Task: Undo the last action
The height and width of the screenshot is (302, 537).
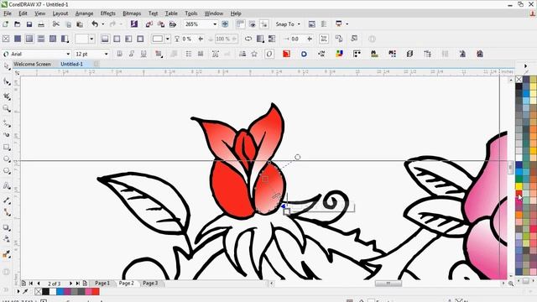Action: (x=95, y=24)
